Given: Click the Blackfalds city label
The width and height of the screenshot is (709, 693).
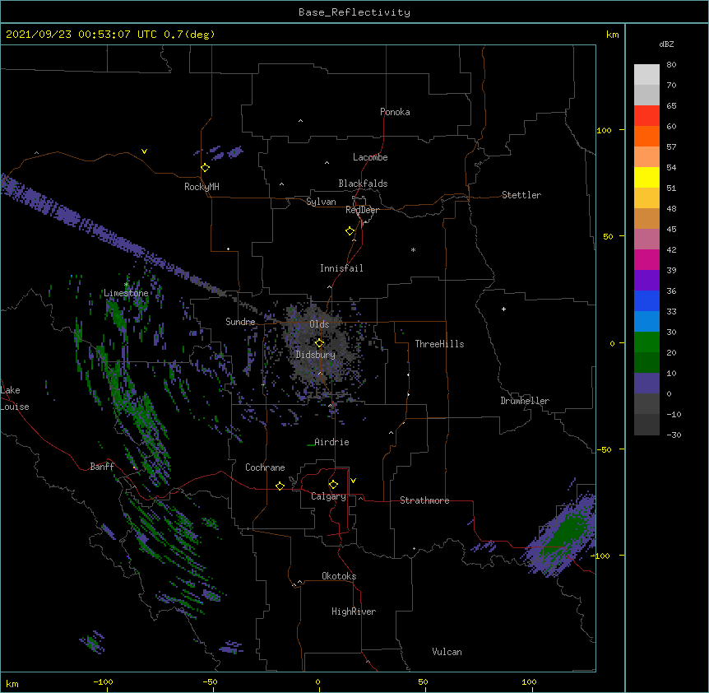Looking at the screenshot, I should pos(363,184).
